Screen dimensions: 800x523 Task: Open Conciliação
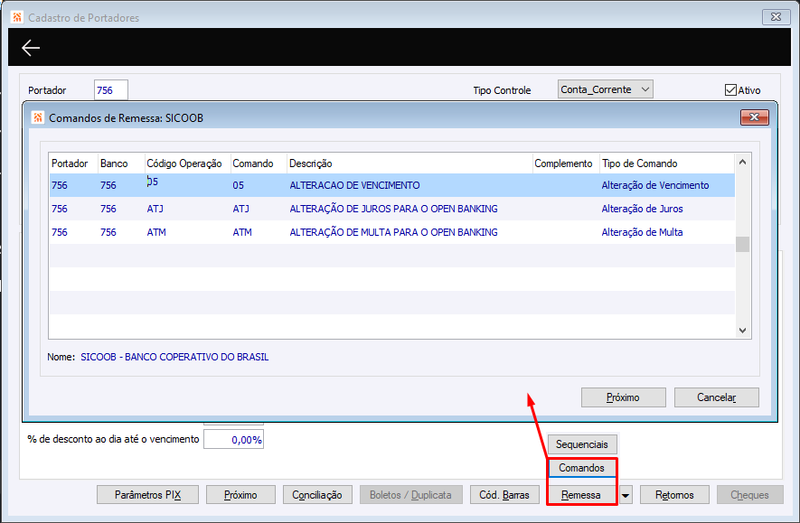pos(317,495)
